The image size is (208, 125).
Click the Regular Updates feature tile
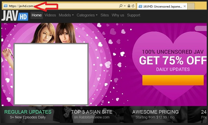[x=28, y=115]
